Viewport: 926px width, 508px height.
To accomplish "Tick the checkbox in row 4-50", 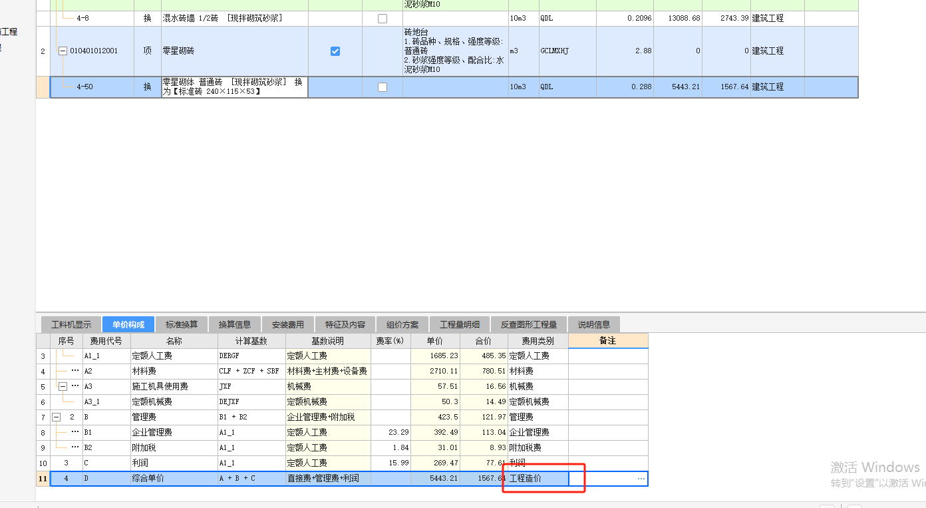I will (383, 87).
